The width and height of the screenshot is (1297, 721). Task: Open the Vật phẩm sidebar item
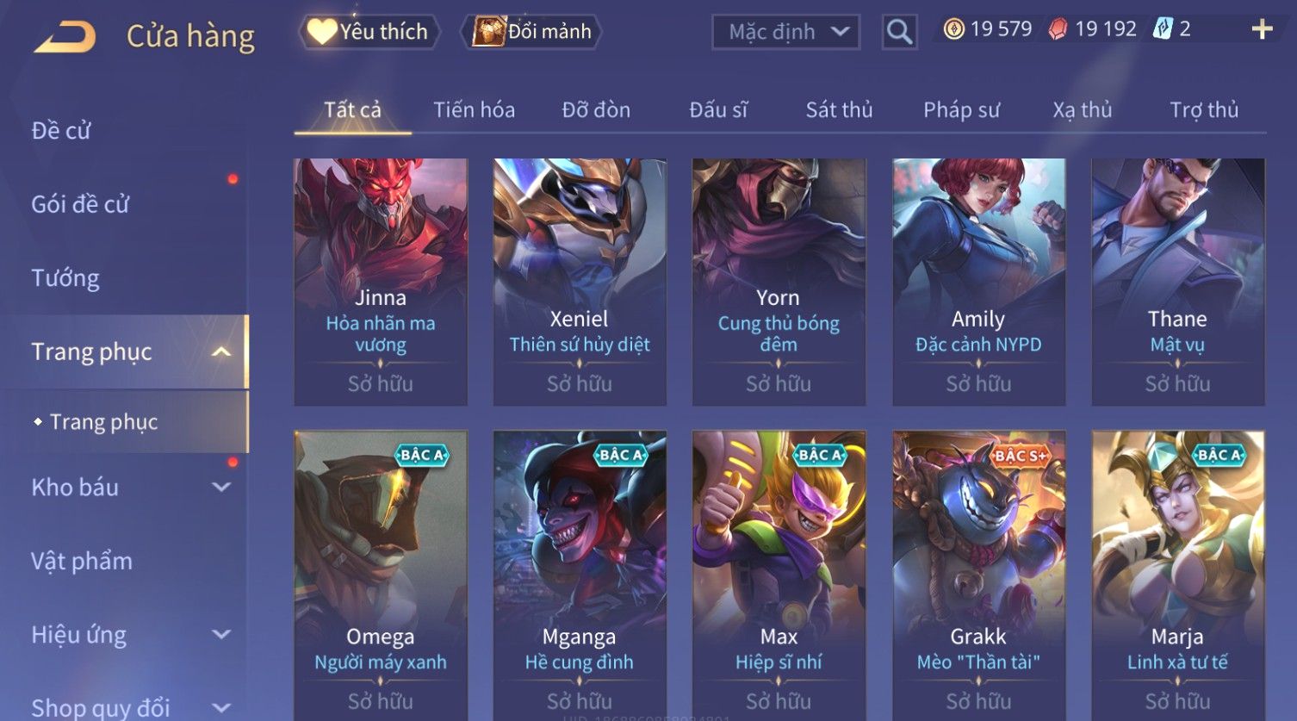click(x=82, y=561)
